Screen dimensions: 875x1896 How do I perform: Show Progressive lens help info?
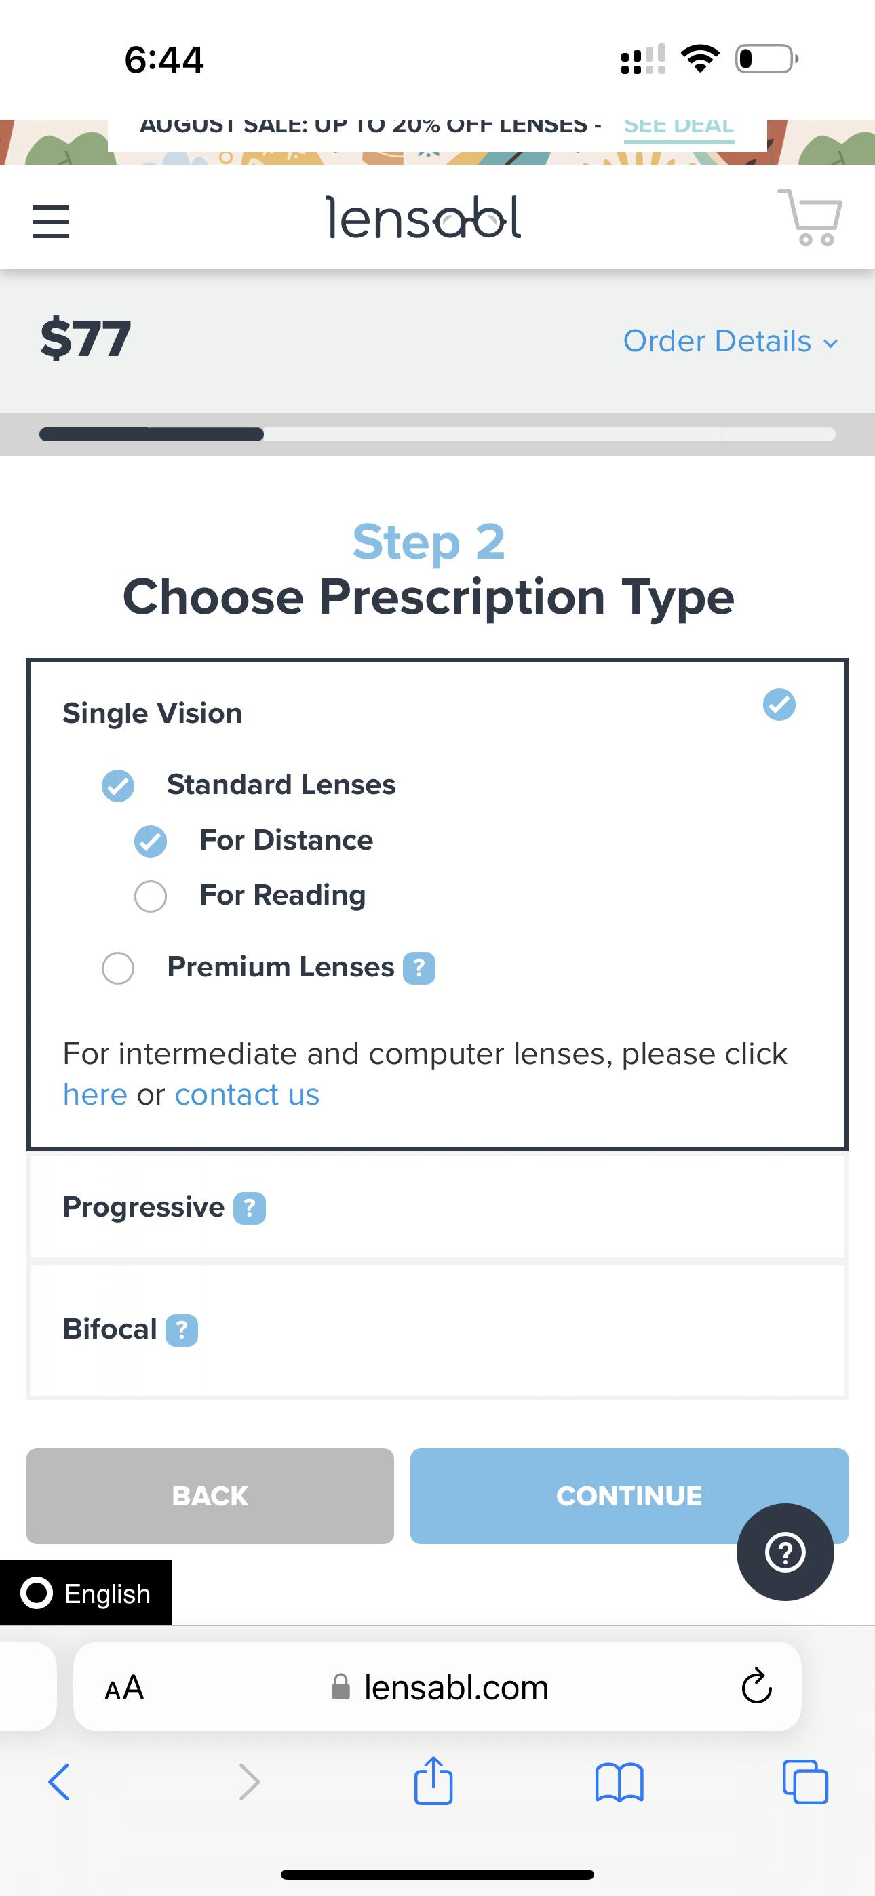click(x=250, y=1208)
